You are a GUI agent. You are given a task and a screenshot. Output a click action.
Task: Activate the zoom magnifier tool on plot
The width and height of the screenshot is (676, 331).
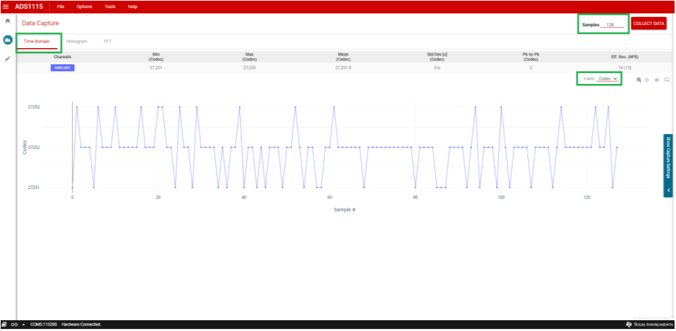click(639, 80)
